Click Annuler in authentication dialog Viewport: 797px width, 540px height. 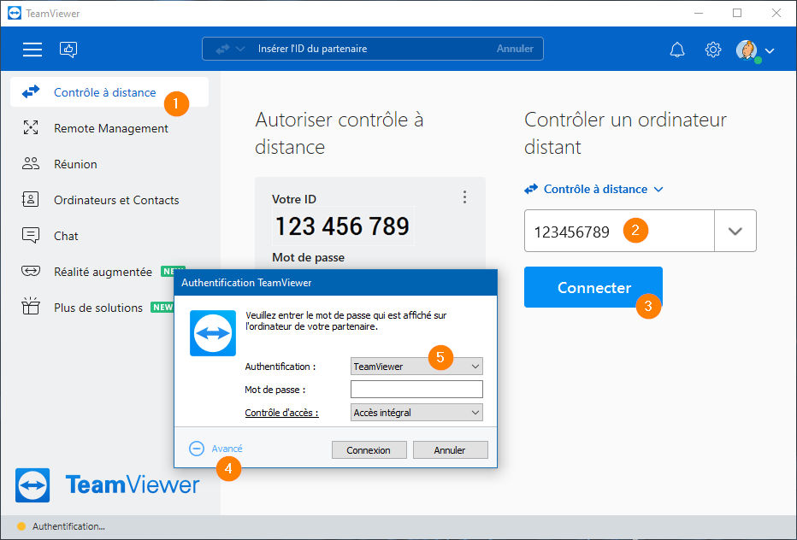click(x=451, y=450)
